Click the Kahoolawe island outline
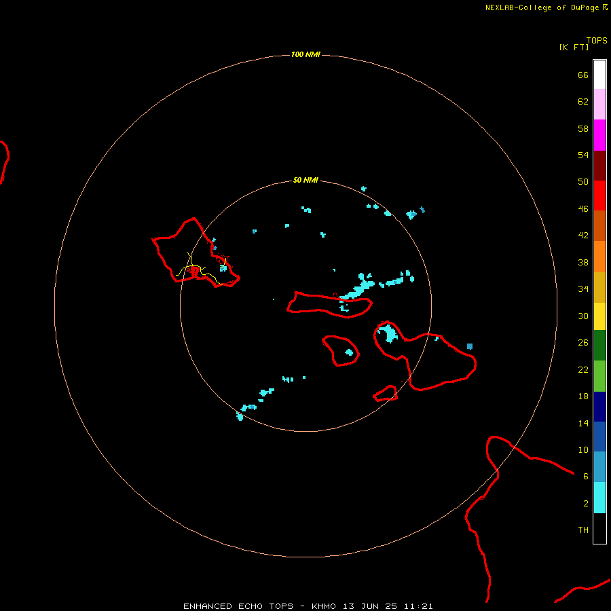 click(386, 393)
